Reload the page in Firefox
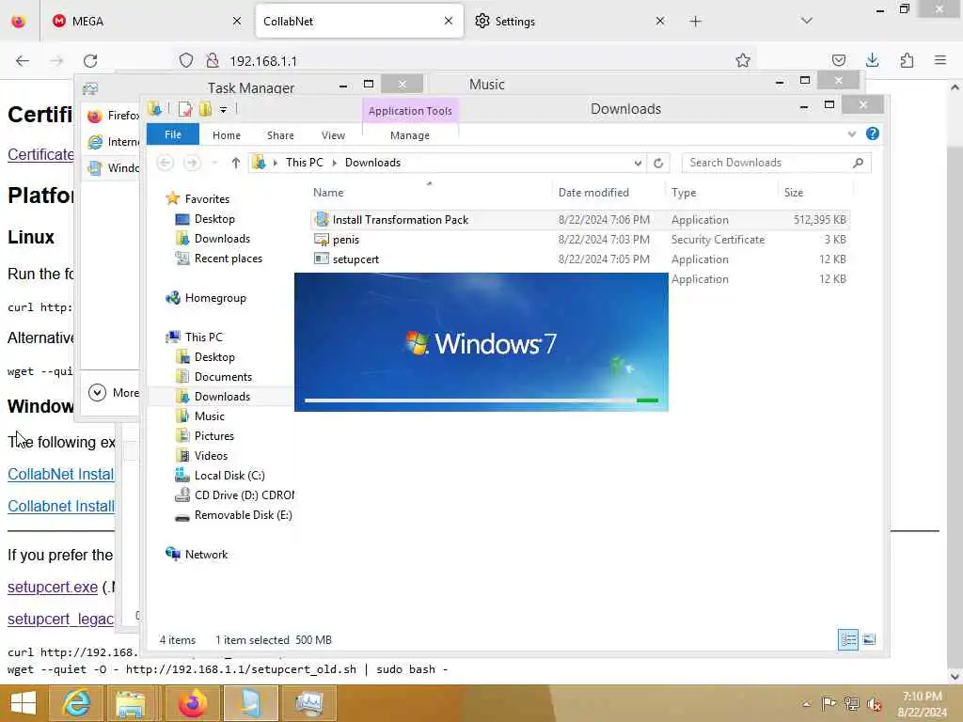Image resolution: width=963 pixels, height=722 pixels. [90, 61]
